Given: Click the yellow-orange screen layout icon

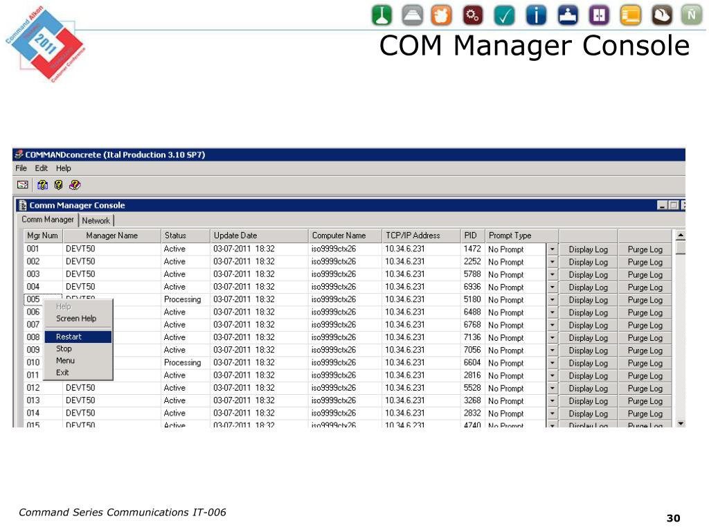Looking at the screenshot, I should pos(631,15).
